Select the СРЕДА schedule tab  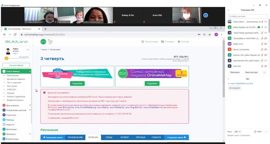click(109, 137)
